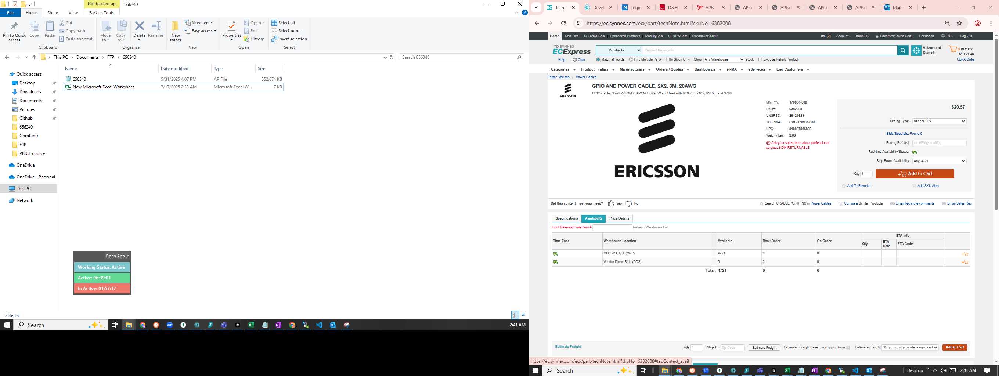Screen dimensions: 999x376
Task: Click the thumbs-down No icon
Action: [629, 203]
